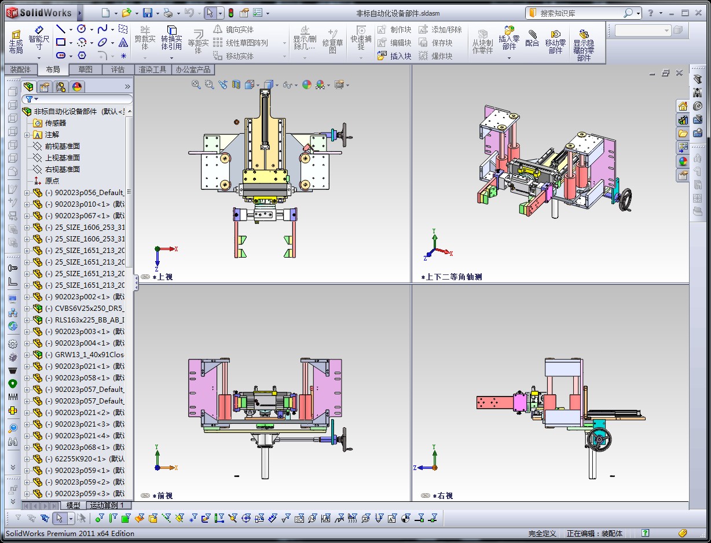Viewport: 711px width, 543px height.
Task: Open the DisplayManager color sphere tab
Action: click(76, 87)
